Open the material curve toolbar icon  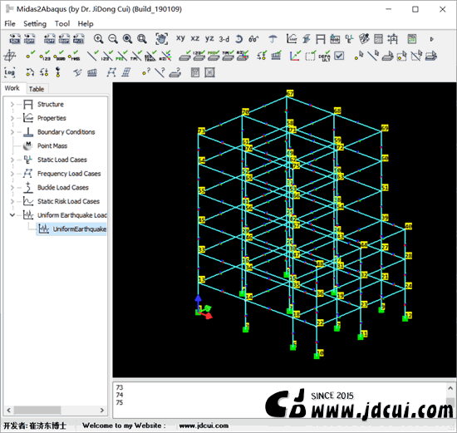point(292,39)
